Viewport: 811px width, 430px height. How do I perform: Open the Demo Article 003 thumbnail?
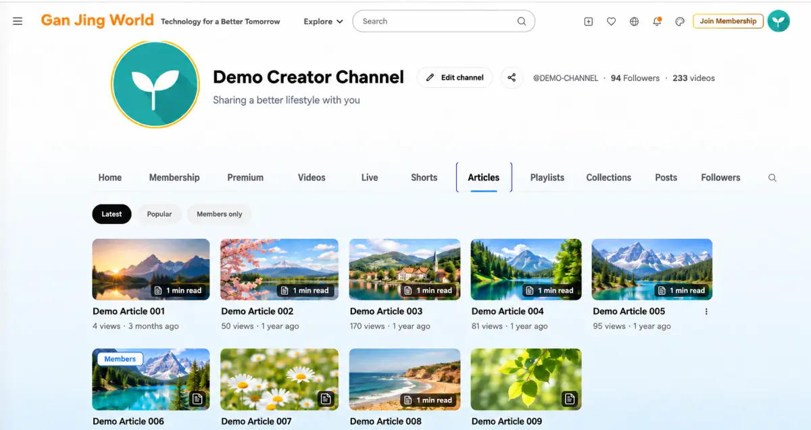pyautogui.click(x=404, y=269)
